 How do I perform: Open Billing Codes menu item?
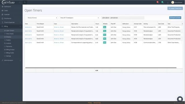tap(10, 53)
